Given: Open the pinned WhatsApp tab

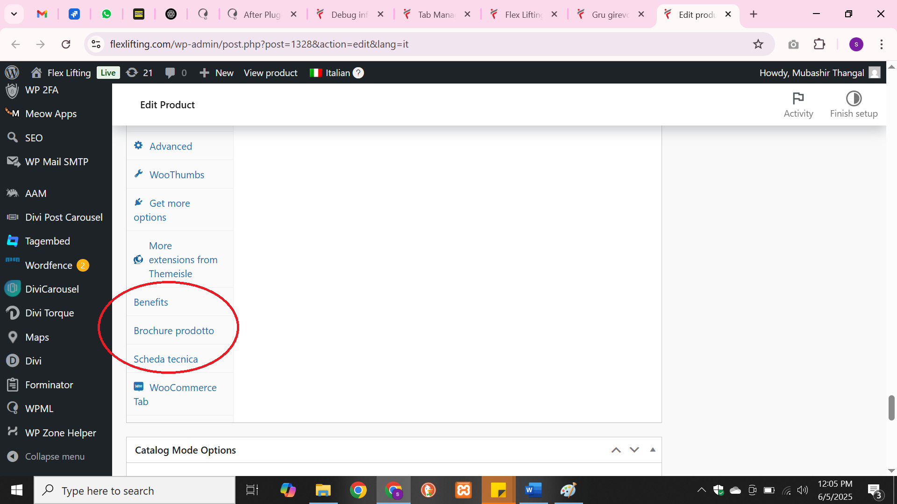Looking at the screenshot, I should click(107, 14).
